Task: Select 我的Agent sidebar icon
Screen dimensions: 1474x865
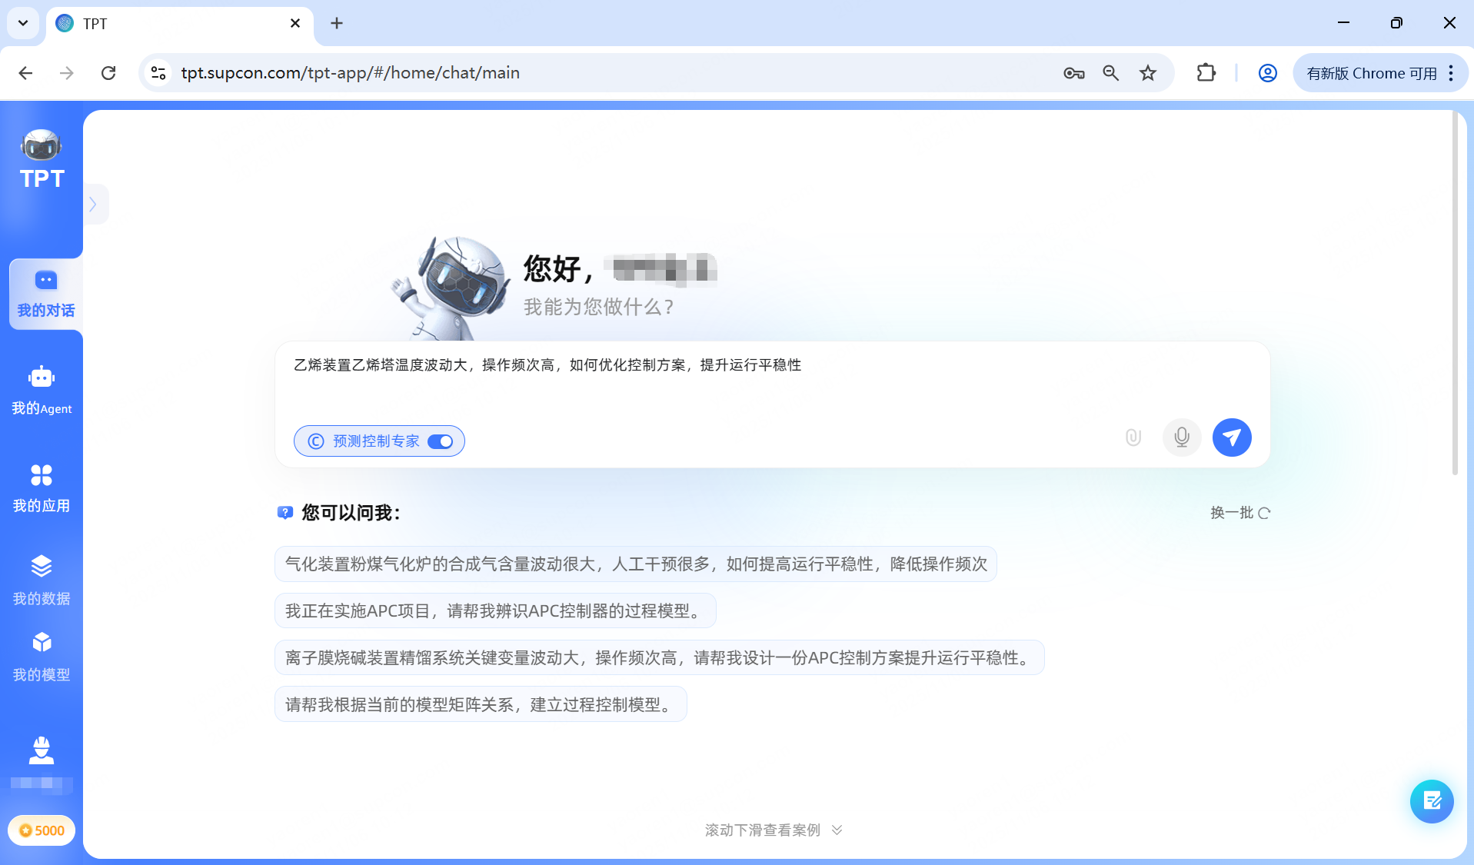Action: point(42,391)
